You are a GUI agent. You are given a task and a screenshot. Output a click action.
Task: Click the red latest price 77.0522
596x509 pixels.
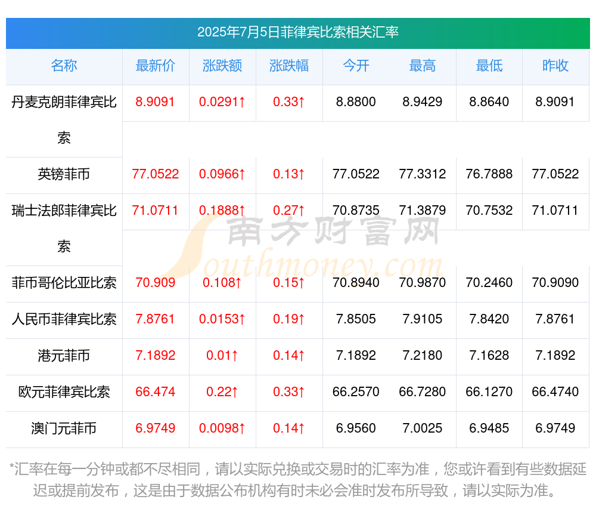pyautogui.click(x=155, y=174)
